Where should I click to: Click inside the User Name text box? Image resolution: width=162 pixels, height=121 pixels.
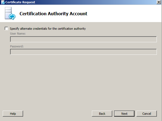point(83,39)
